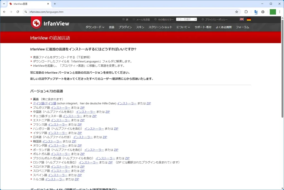Download the イタリア語 ZIP
The image size is (284, 190).
[80, 133]
